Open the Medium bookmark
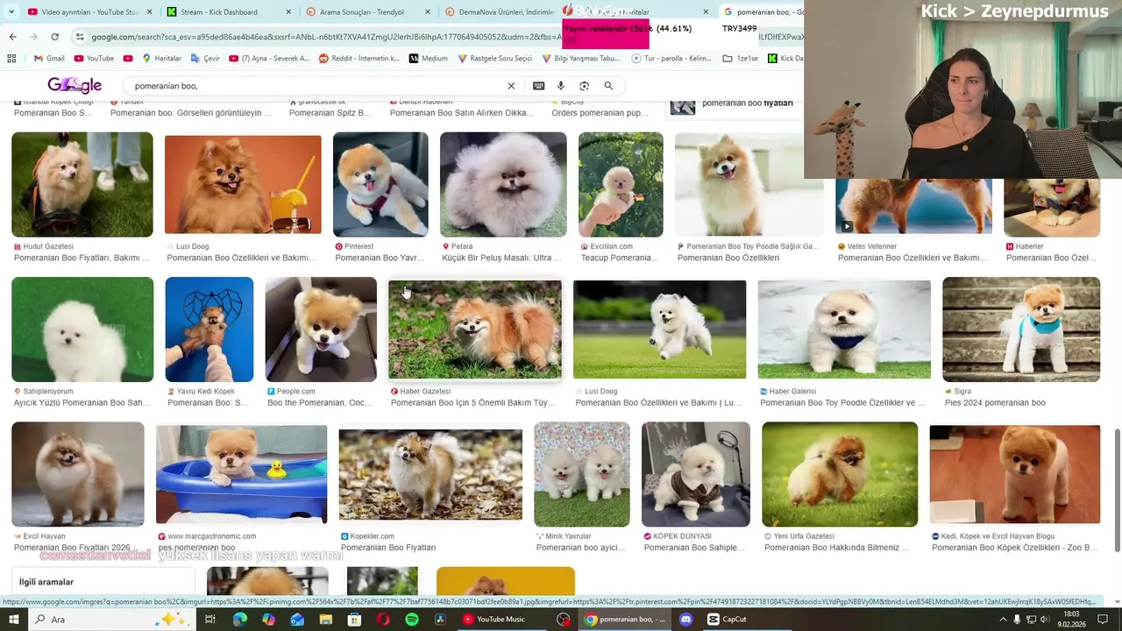This screenshot has height=631, width=1122. click(428, 59)
